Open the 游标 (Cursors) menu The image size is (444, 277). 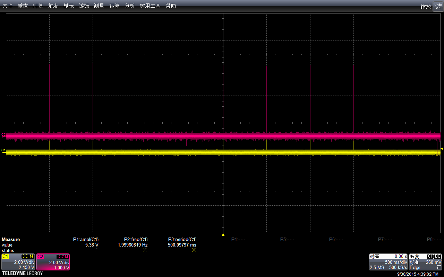point(84,6)
